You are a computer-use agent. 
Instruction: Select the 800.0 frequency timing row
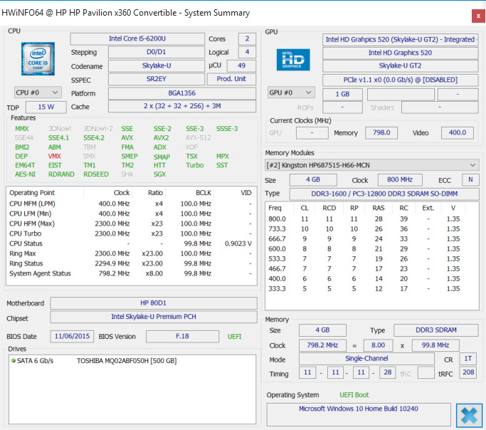click(371, 219)
